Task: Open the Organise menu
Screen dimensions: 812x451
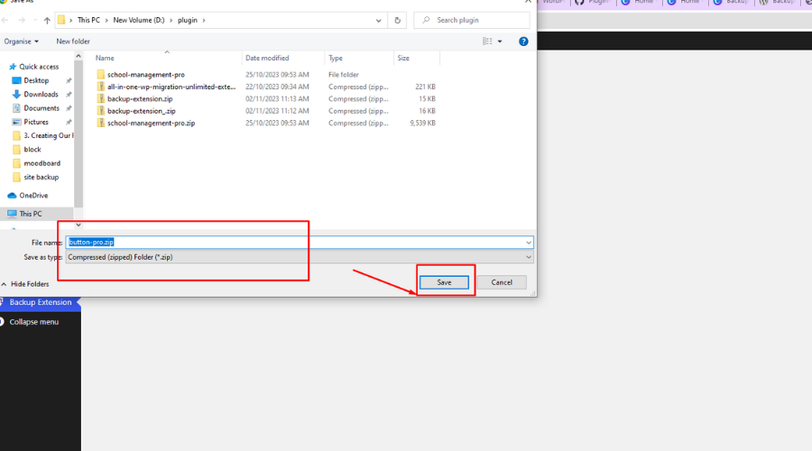Action: 22,41
